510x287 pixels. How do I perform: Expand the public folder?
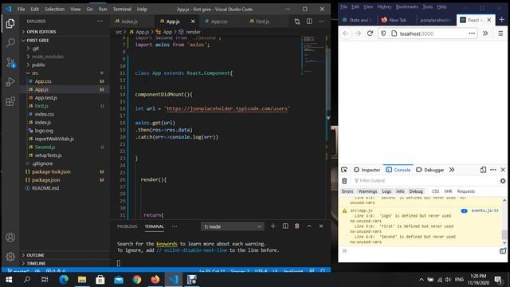[65, 65]
